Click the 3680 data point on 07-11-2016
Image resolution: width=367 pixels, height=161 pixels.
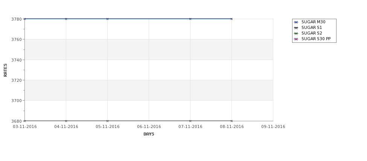190,121
